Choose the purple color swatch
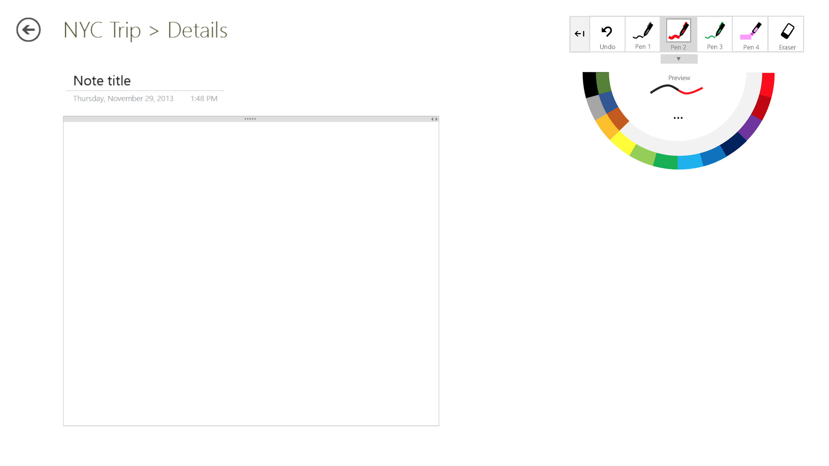The image size is (829, 466). (x=750, y=127)
